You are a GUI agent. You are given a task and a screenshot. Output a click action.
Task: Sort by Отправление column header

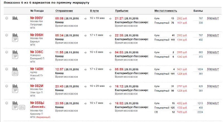pyautogui.click(x=64, y=11)
